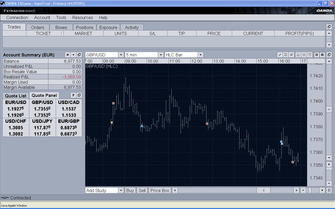The image size is (335, 209).
Task: Detach the Trades table panel
Action: click(x=329, y=27)
